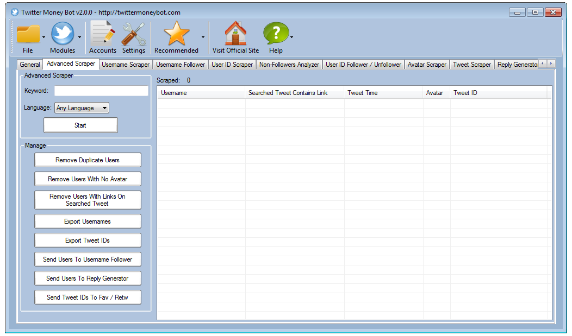Expand the Modules dropdown arrow
This screenshot has width=572, height=336.
coord(79,37)
